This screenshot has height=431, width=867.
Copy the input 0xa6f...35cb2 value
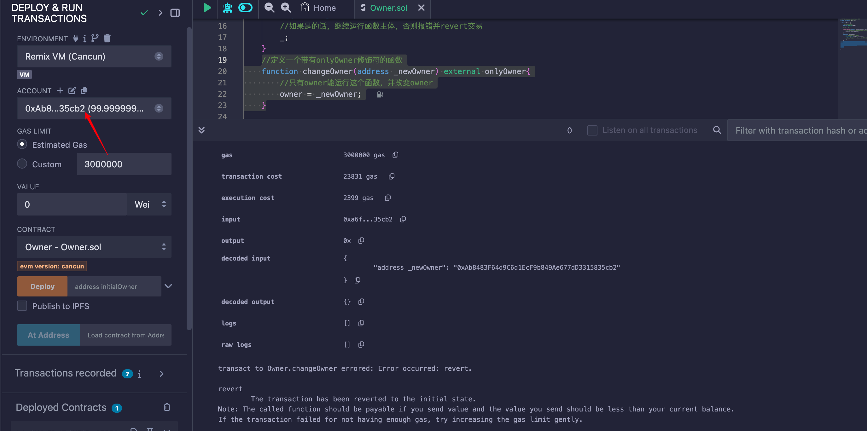403,219
